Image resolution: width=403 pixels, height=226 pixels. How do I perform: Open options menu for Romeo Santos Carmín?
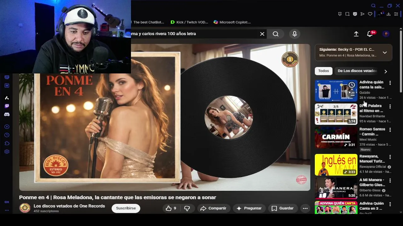tap(390, 130)
